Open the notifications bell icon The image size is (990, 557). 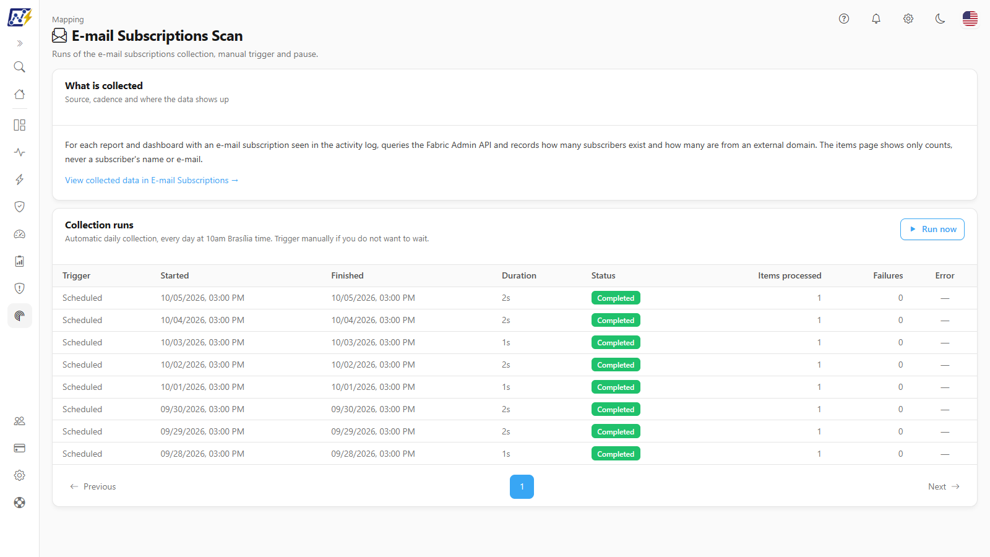(x=876, y=19)
